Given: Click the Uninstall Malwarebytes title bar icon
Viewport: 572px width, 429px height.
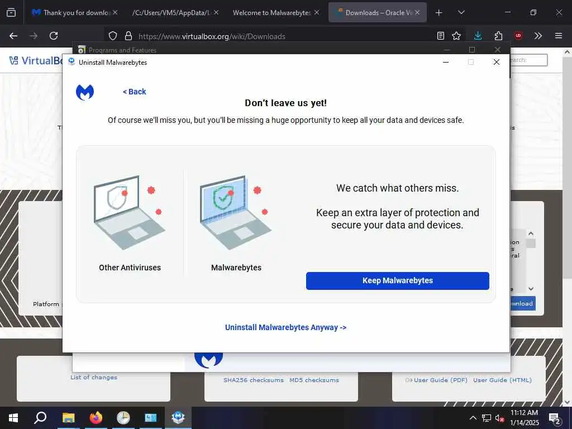Looking at the screenshot, I should [71, 62].
